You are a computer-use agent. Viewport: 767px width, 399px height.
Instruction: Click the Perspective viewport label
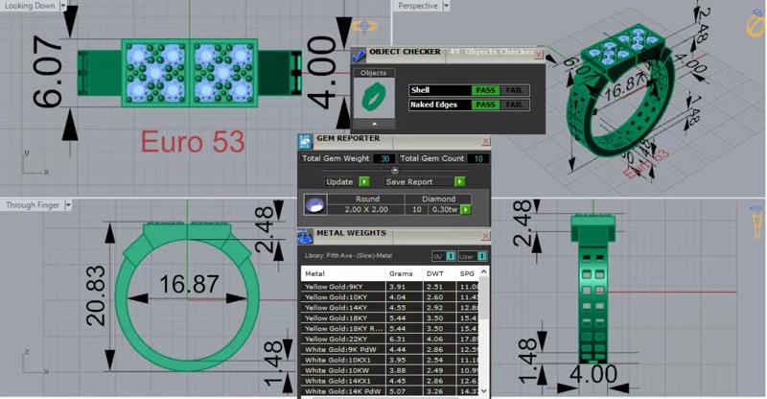pos(418,6)
